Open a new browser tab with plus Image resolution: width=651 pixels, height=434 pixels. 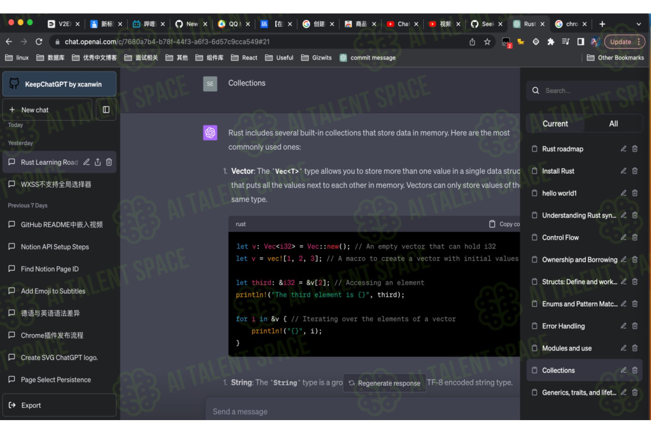tap(602, 24)
